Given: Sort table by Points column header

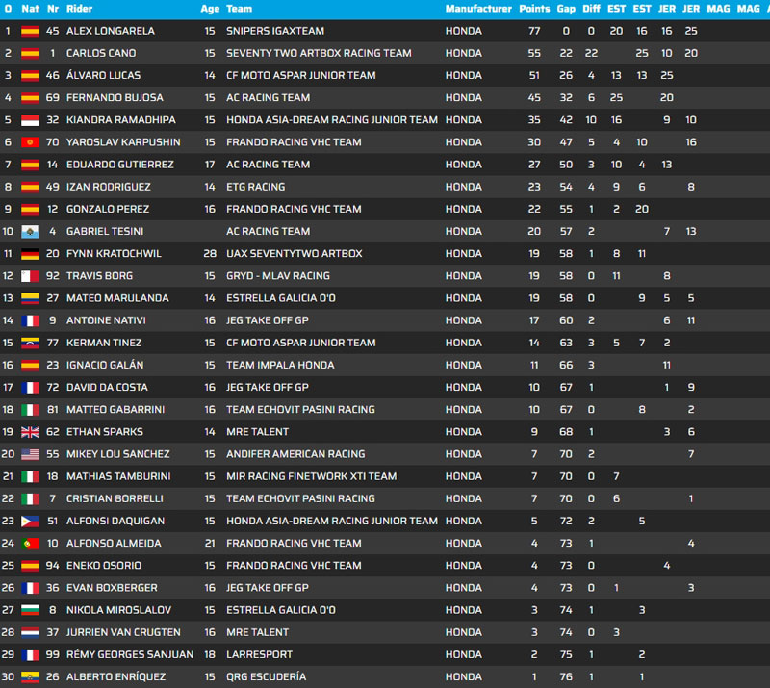Looking at the screenshot, I should 534,9.
